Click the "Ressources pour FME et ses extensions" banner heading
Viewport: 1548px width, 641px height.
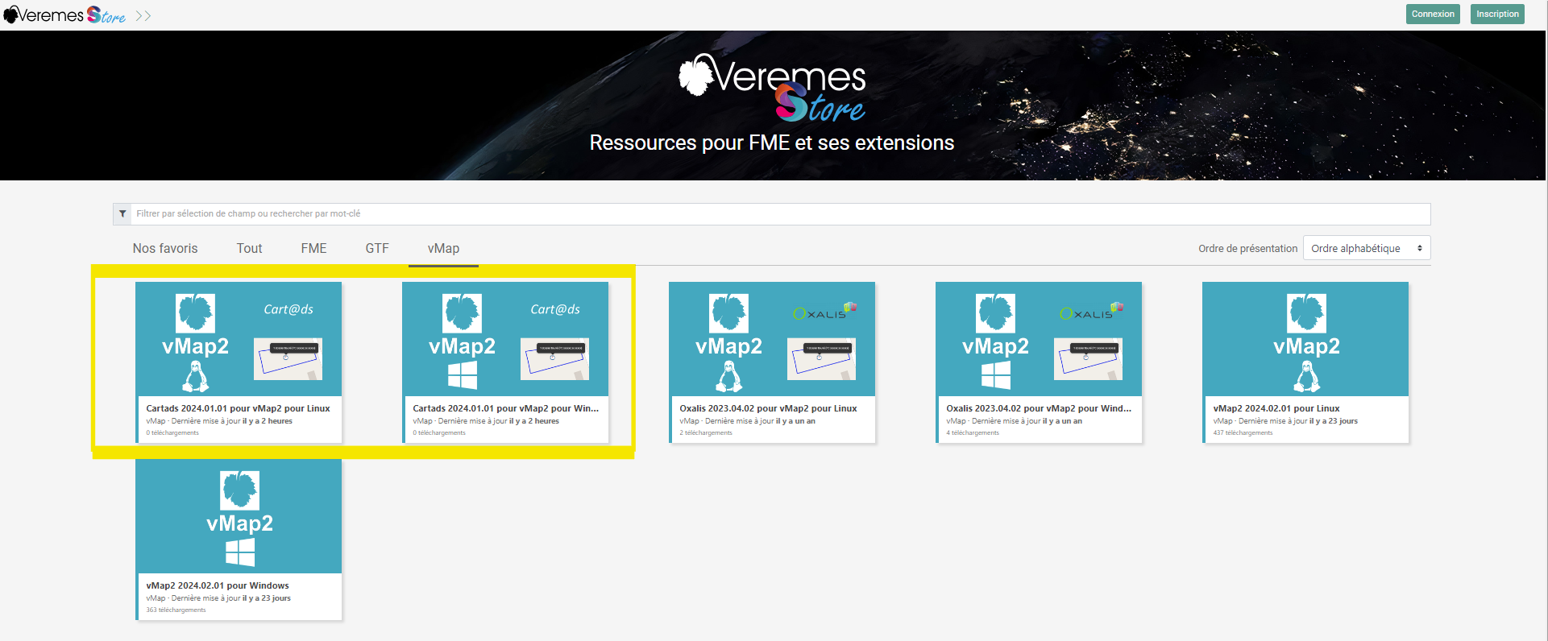pos(772,143)
